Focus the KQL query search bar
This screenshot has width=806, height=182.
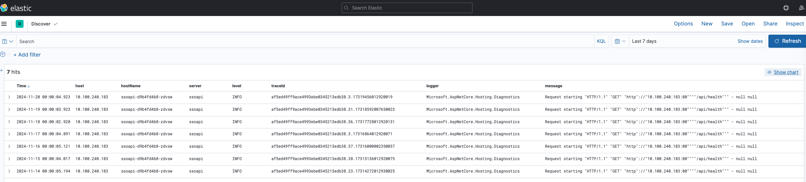305,41
